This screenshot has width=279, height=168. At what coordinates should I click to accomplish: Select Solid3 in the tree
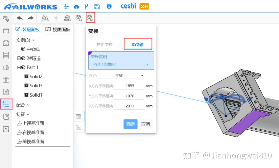[x=33, y=86]
